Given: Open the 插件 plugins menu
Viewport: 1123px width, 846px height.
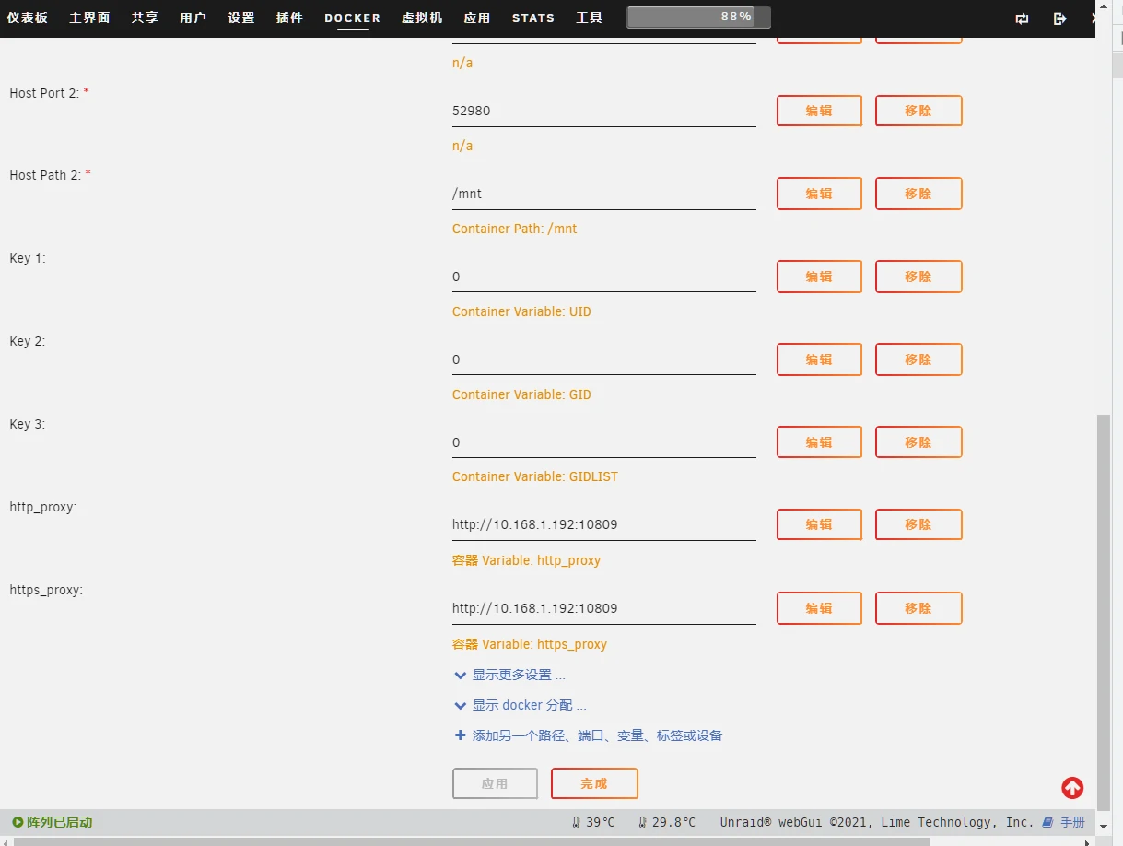Looking at the screenshot, I should [289, 18].
